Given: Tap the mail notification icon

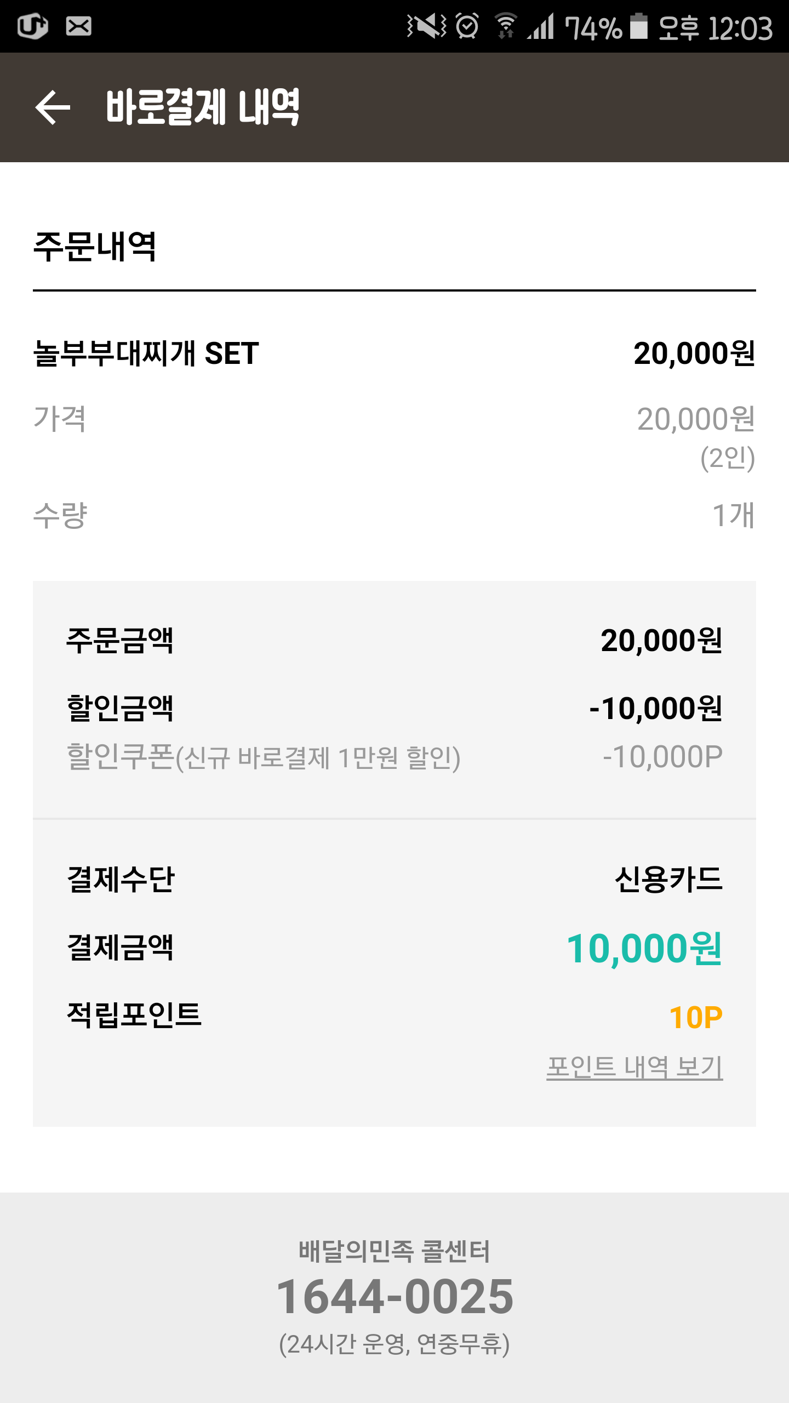Looking at the screenshot, I should 79,26.
